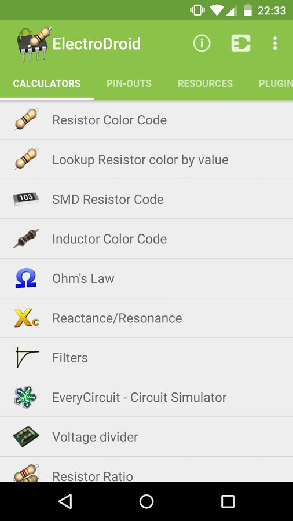This screenshot has width=293, height=521.
Task: Tap the EveryCircuit simulator icon
Action: [x=26, y=397]
